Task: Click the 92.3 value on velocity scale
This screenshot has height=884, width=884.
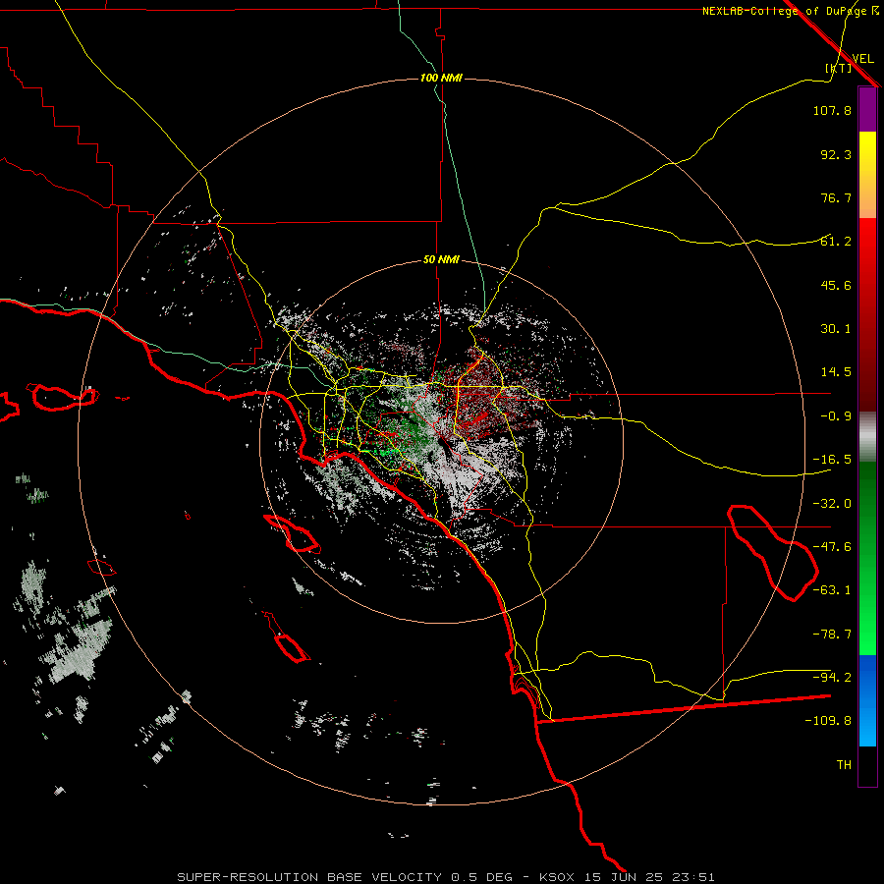Action: pyautogui.click(x=836, y=154)
